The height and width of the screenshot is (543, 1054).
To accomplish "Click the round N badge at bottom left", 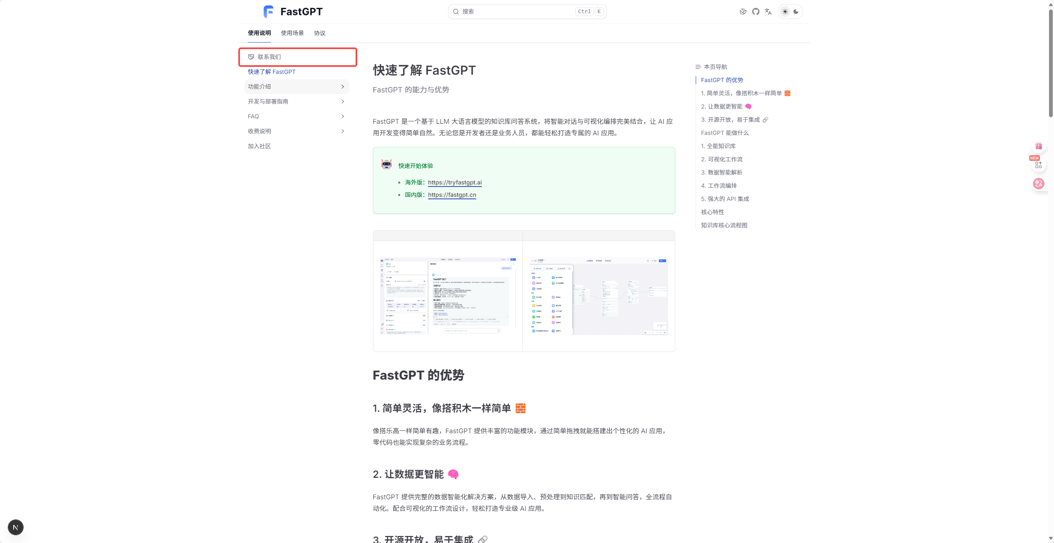I will [16, 527].
